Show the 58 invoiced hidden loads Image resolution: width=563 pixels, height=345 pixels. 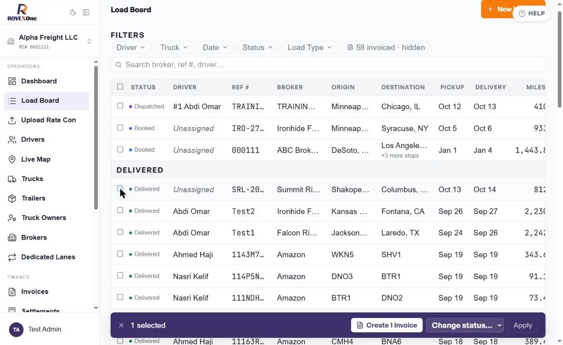[x=386, y=48]
